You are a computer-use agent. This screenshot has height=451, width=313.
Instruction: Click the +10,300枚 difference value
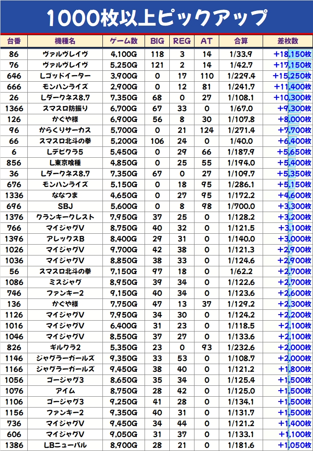coord(293,97)
